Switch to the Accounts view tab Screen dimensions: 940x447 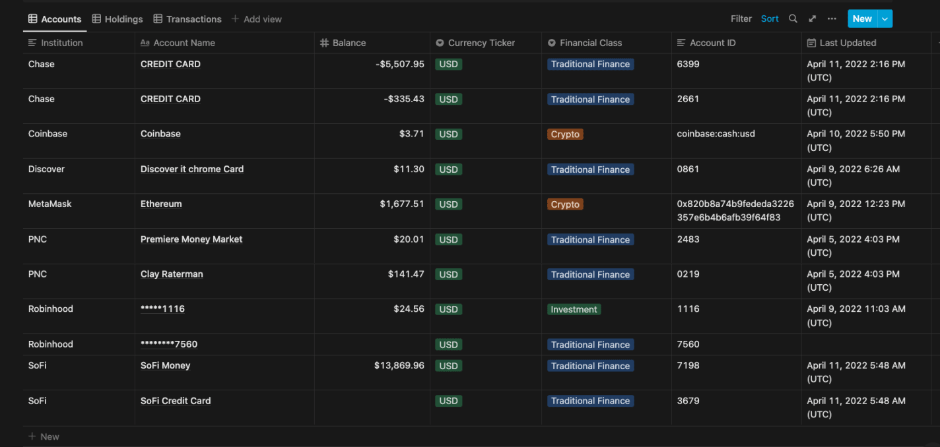coord(55,19)
